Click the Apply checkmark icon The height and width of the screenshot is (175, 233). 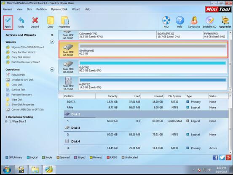[x=8, y=21]
